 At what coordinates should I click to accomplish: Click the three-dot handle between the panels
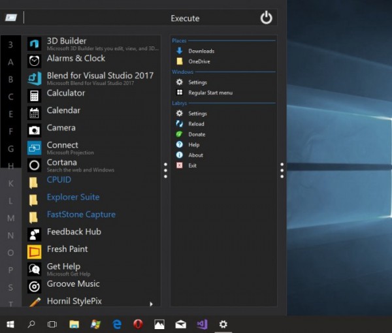pyautogui.click(x=165, y=170)
